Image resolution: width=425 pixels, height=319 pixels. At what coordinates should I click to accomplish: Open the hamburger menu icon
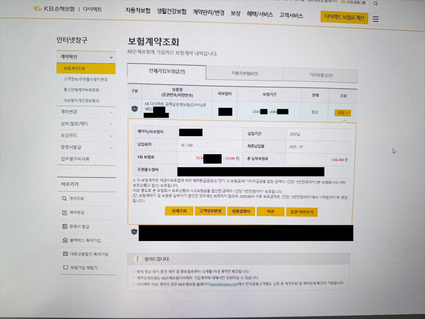coord(376,19)
